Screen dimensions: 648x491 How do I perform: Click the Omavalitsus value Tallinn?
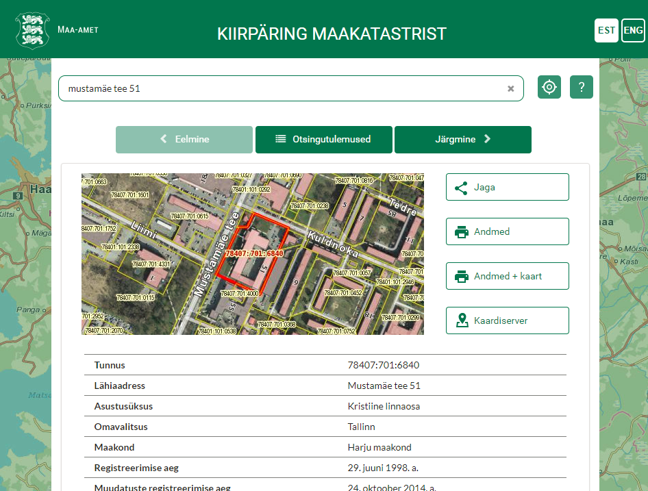(x=362, y=427)
